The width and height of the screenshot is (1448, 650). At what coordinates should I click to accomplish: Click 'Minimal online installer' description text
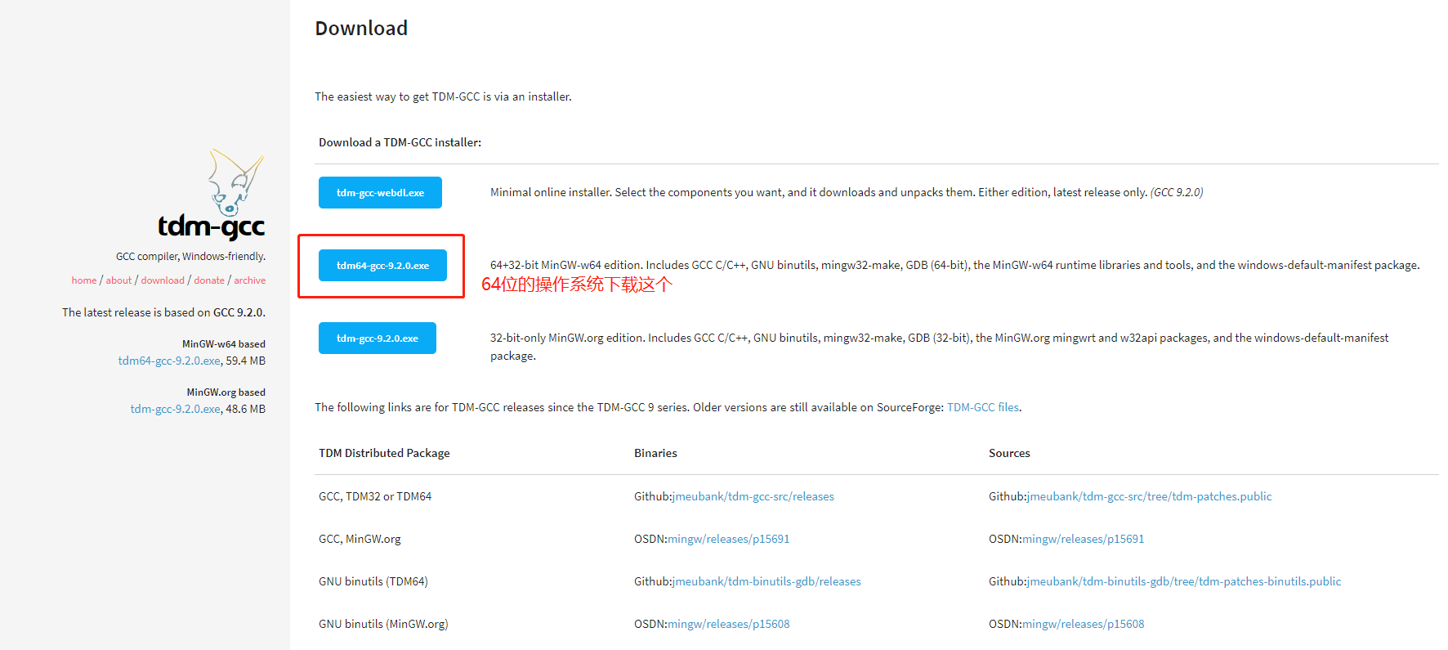[x=847, y=192]
